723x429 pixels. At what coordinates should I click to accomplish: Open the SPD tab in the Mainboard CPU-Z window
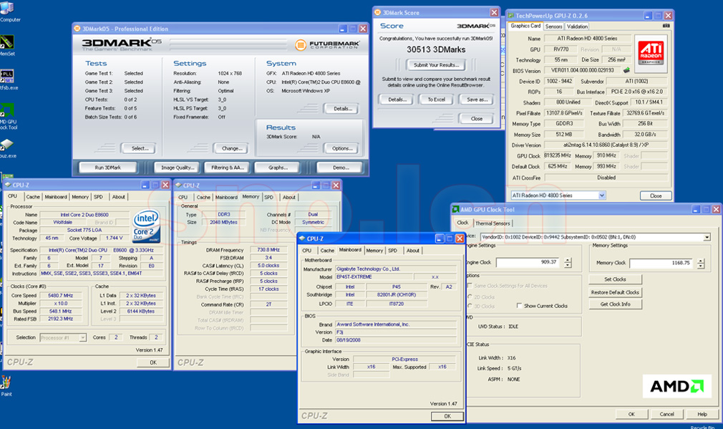[392, 251]
